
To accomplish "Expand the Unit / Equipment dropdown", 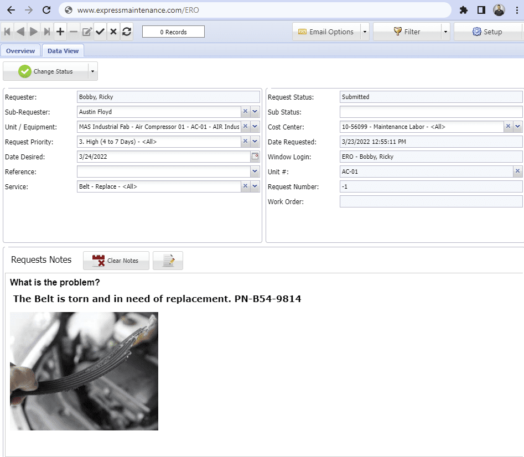I will pos(255,126).
